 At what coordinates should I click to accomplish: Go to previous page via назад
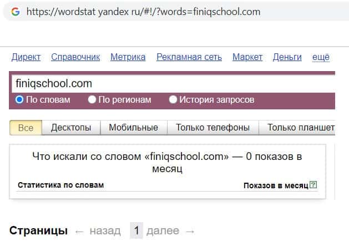[x=105, y=231]
